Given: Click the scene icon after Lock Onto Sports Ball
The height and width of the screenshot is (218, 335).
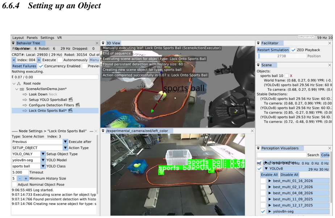Looking at the screenshot, I should point(70,111).
